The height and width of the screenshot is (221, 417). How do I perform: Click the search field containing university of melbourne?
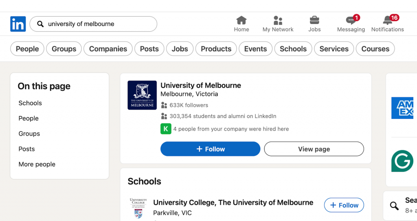coord(93,24)
